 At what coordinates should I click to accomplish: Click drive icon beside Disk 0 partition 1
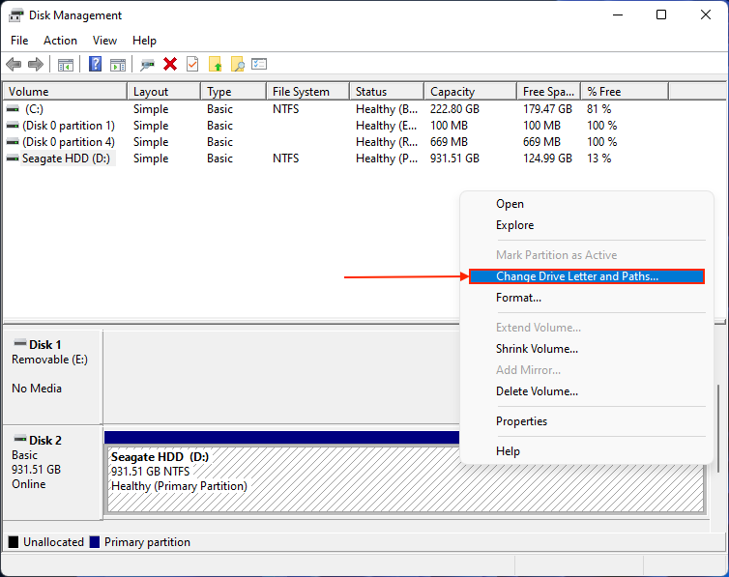[13, 126]
